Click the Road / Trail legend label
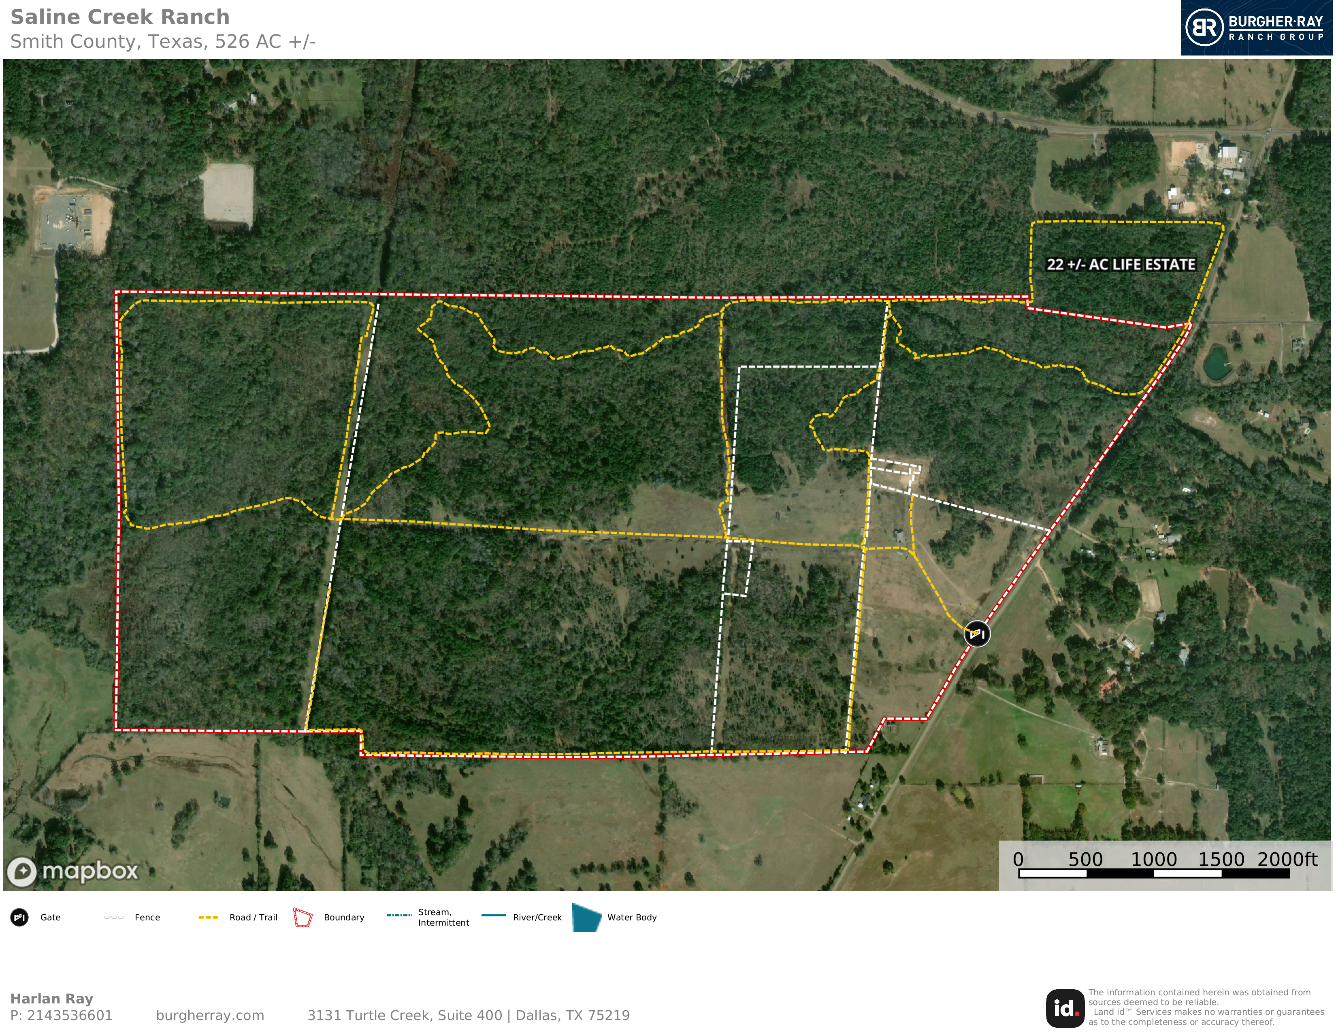The width and height of the screenshot is (1336, 1033). (x=253, y=917)
